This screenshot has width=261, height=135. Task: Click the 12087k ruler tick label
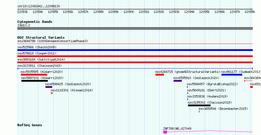[x=83, y=12]
